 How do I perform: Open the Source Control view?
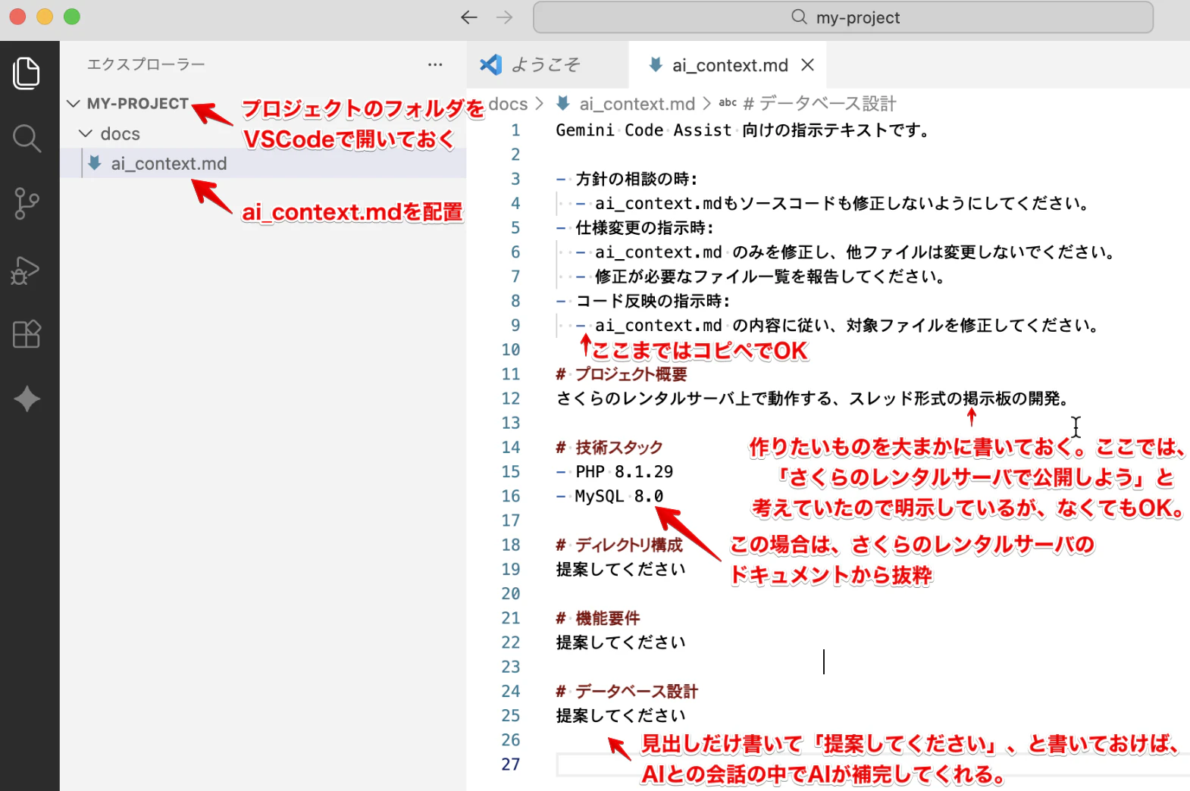coord(27,204)
